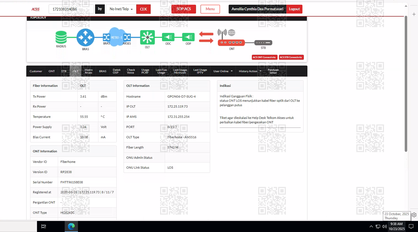Open the Last Five Usage tab

[x=161, y=71]
